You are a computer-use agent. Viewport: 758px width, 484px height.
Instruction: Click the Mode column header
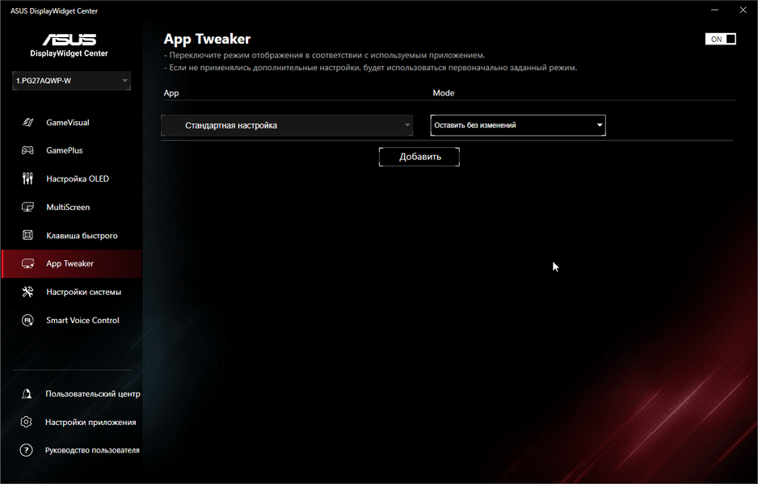444,93
